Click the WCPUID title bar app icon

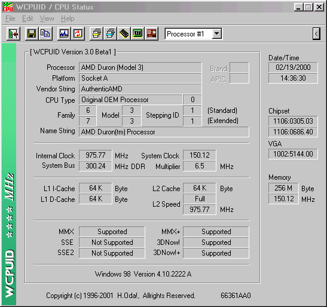click(8, 7)
